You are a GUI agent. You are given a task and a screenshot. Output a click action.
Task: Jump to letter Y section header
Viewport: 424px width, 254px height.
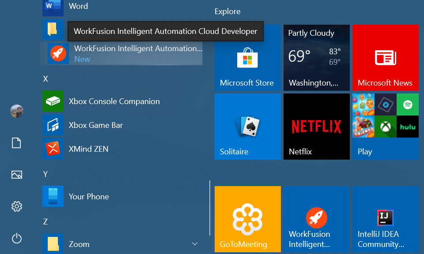[x=45, y=174]
